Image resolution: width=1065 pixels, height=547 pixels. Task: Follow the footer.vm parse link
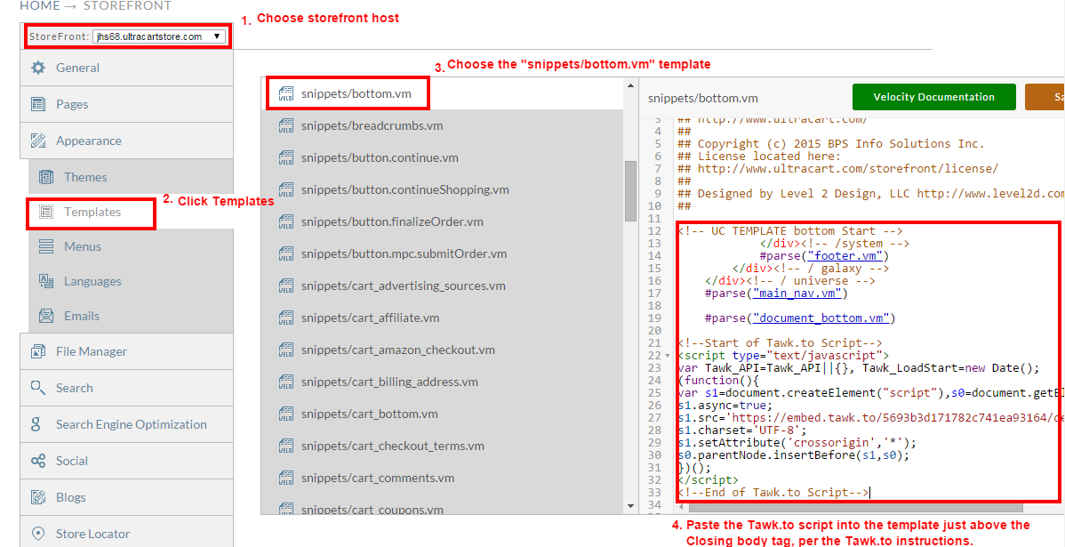click(x=845, y=255)
